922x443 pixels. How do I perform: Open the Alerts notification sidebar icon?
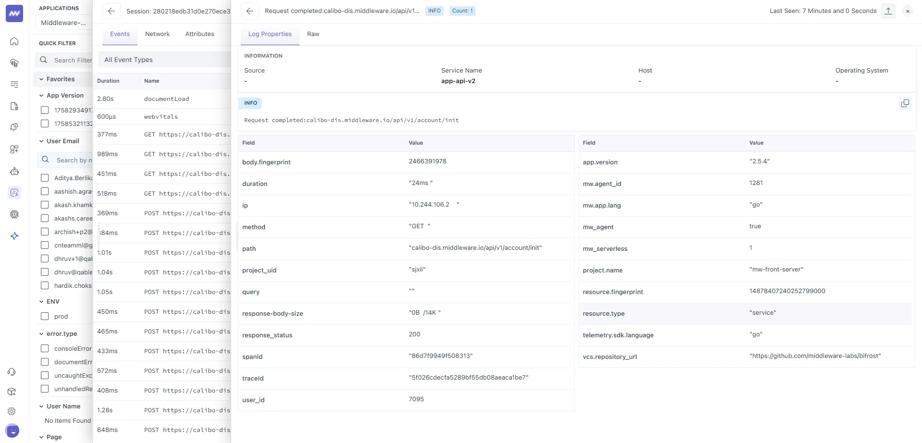coord(14,127)
